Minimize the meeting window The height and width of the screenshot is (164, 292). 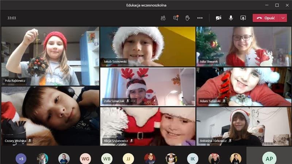coord(267,5)
